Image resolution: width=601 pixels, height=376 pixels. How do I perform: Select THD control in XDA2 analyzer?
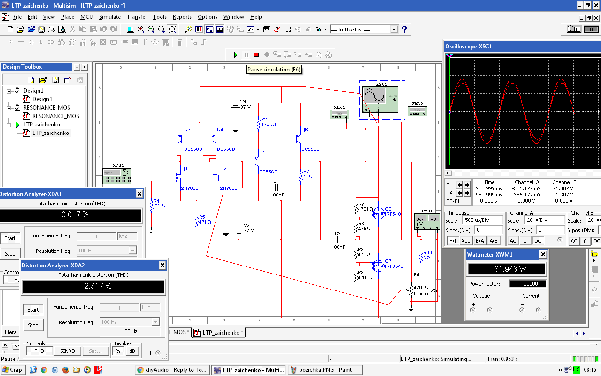pos(39,351)
